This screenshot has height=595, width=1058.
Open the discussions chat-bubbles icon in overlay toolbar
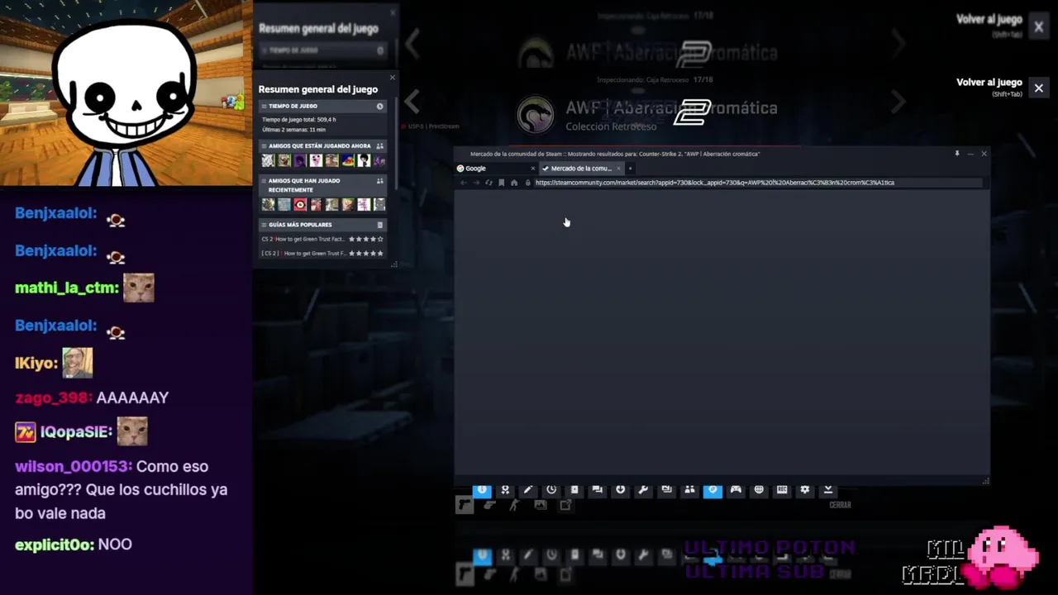(x=597, y=490)
